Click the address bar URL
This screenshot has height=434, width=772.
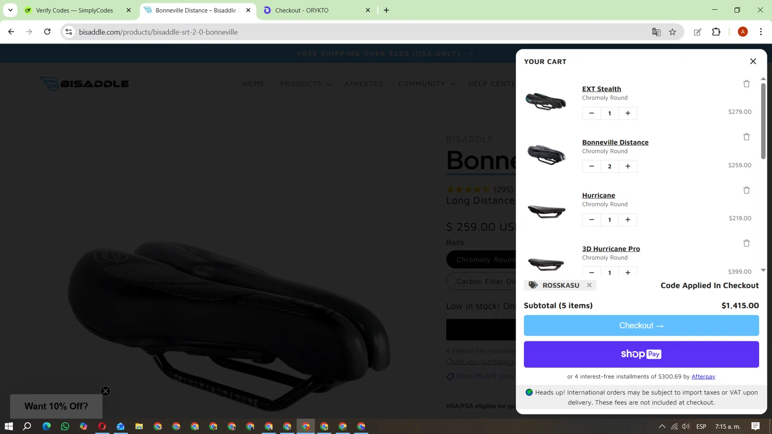(x=159, y=32)
